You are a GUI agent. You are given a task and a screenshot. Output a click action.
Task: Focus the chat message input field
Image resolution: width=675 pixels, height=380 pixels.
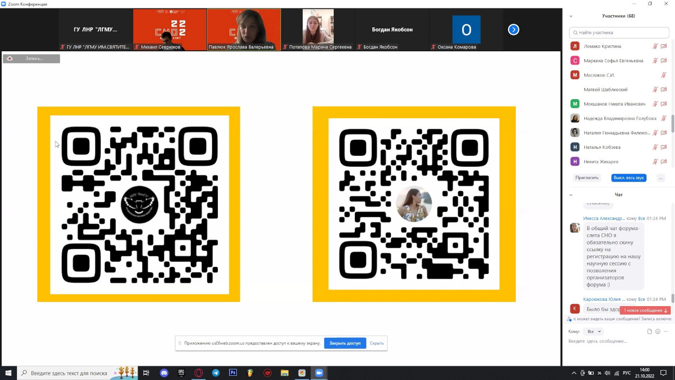click(x=618, y=341)
